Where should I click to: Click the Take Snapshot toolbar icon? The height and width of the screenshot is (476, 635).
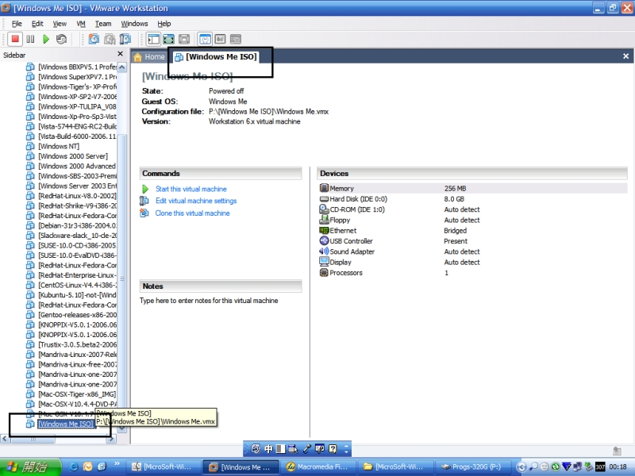(x=94, y=39)
